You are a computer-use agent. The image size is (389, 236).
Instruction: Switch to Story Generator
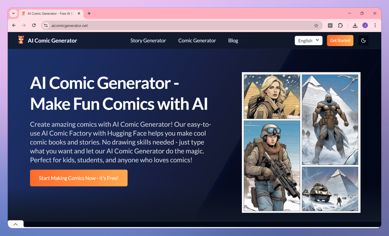pyautogui.click(x=148, y=40)
